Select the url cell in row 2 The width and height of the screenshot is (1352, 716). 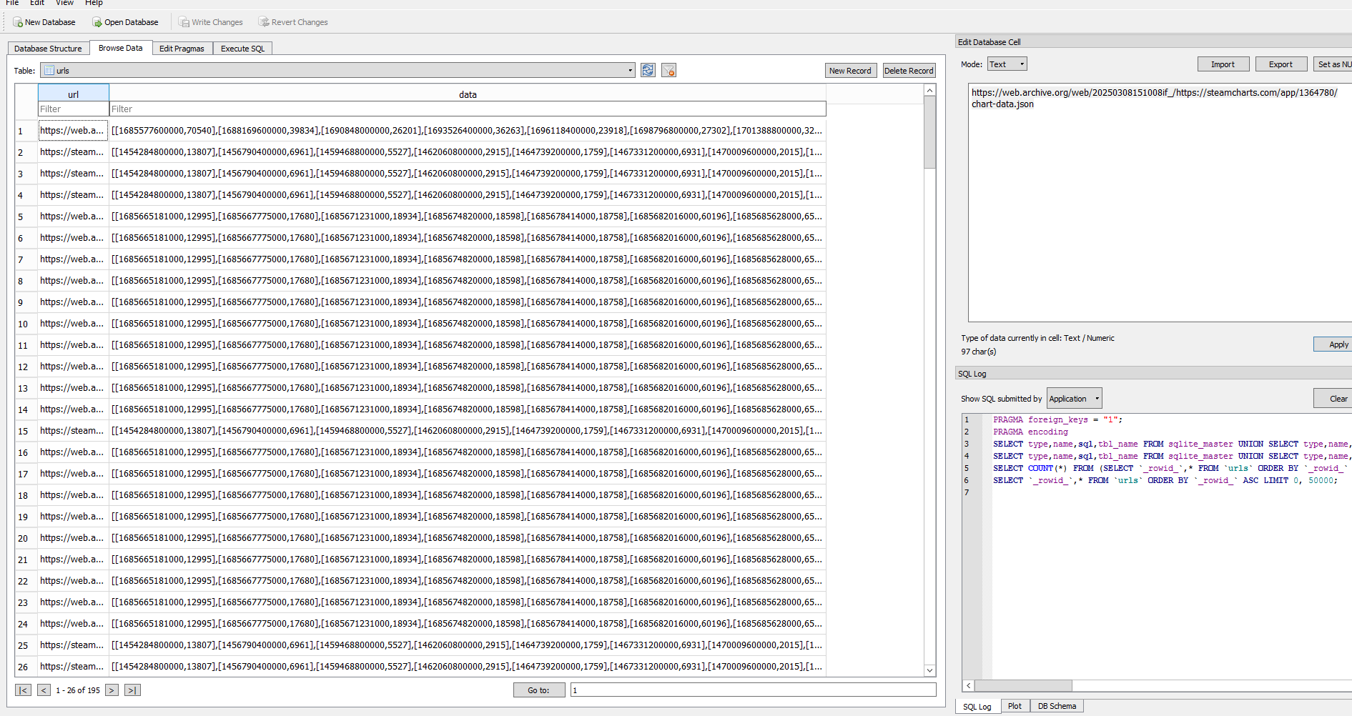[74, 152]
